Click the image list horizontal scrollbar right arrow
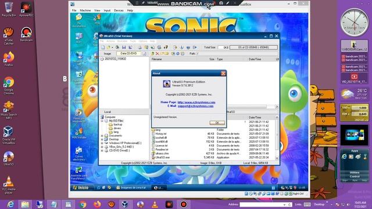 click(x=277, y=107)
